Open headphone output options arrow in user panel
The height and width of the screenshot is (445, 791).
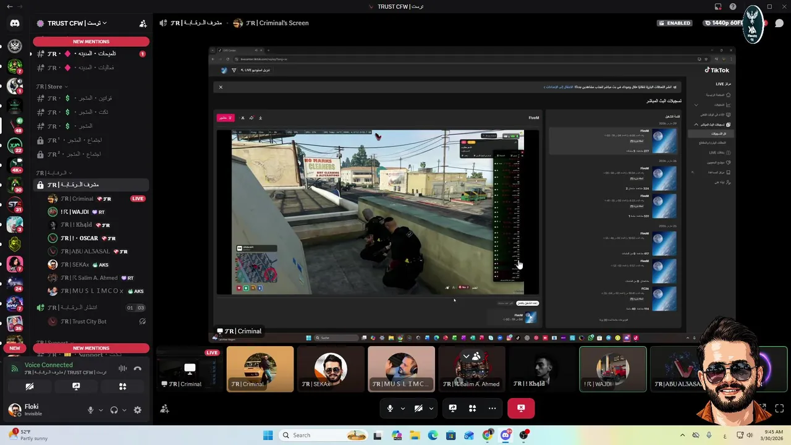pos(124,410)
